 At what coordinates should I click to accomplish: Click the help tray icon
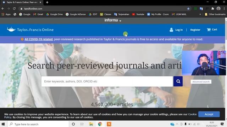(x=172, y=124)
